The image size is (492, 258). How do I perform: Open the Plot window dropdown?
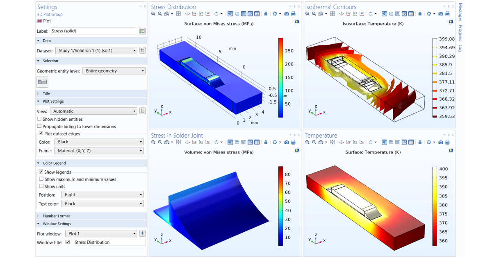101,233
